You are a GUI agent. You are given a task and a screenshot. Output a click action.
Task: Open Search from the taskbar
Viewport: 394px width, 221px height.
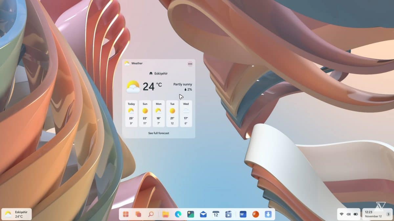pos(150,214)
